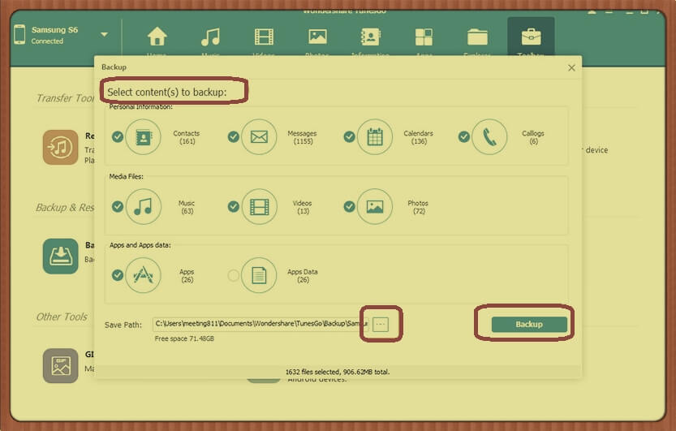This screenshot has width=676, height=431.
Task: Click the Backup Device teal icon behind dialog
Action: pyautogui.click(x=60, y=256)
